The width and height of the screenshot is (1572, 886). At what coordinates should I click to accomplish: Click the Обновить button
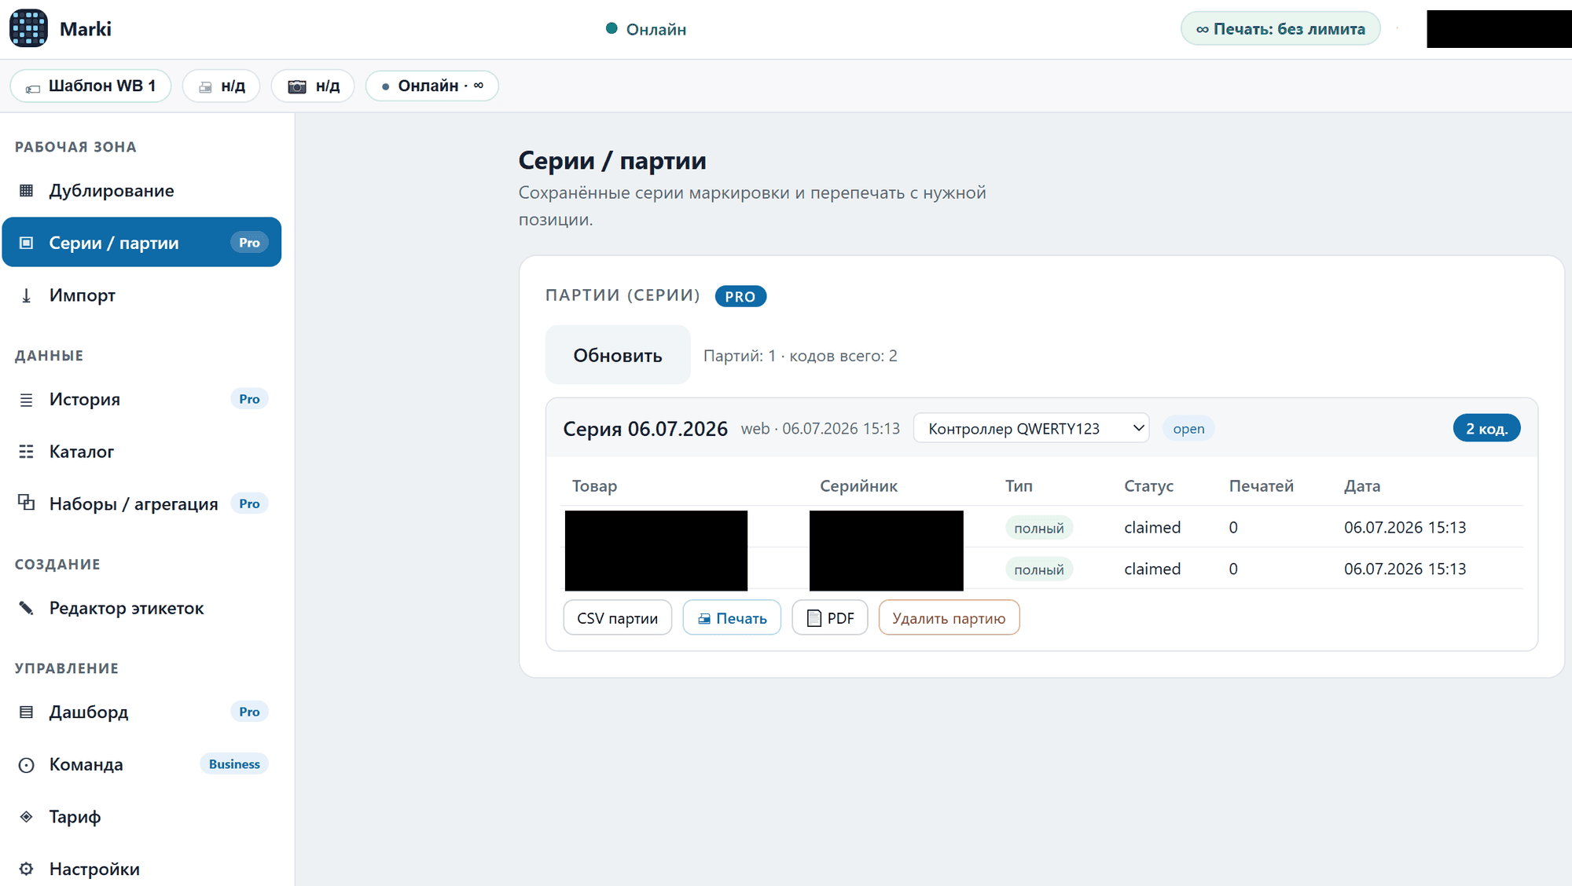coord(618,355)
